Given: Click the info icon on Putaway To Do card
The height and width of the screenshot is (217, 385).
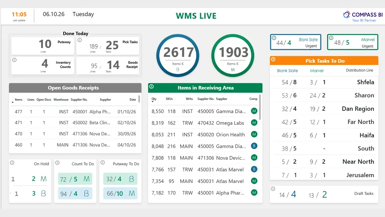Looking at the screenshot, I should (x=103, y=162).
